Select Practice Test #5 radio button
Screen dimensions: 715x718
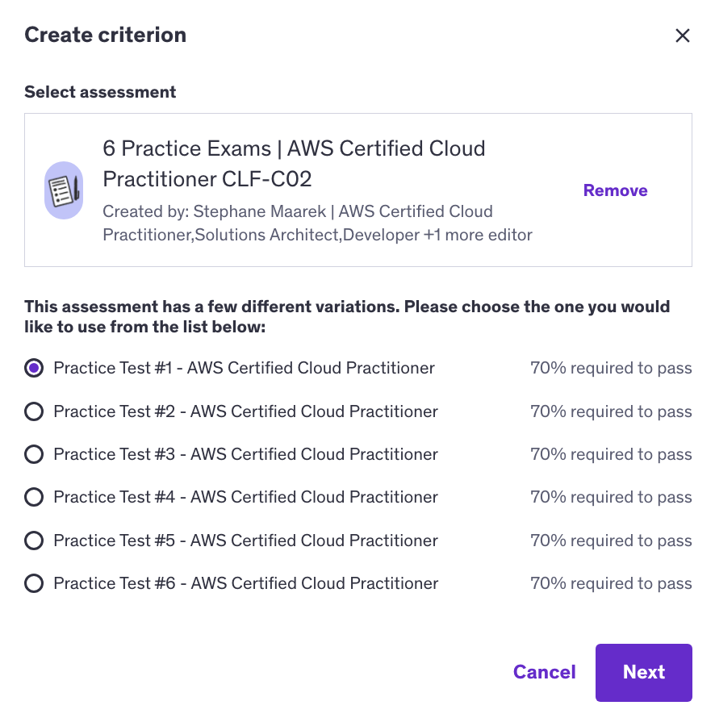34,541
